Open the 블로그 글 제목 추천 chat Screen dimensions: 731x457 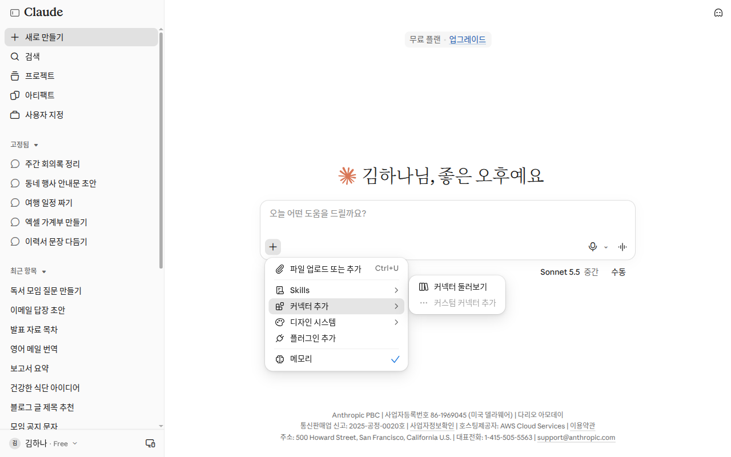pyautogui.click(x=81, y=407)
